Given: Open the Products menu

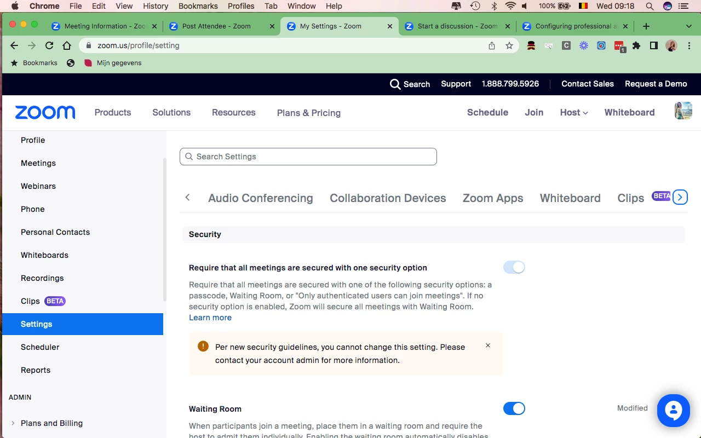Looking at the screenshot, I should 113,112.
